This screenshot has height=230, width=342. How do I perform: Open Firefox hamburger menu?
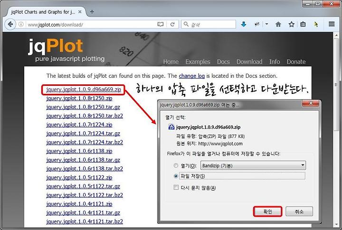point(332,24)
